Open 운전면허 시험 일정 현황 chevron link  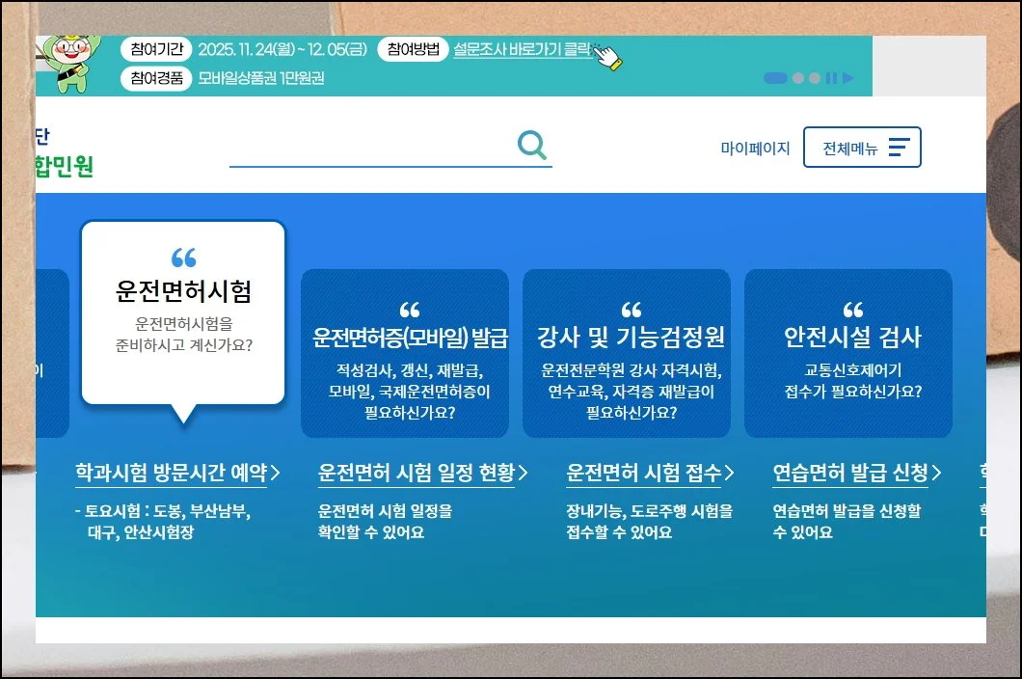[x=524, y=473]
